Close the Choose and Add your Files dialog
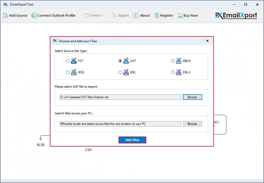The image size is (264, 183). tap(208, 41)
